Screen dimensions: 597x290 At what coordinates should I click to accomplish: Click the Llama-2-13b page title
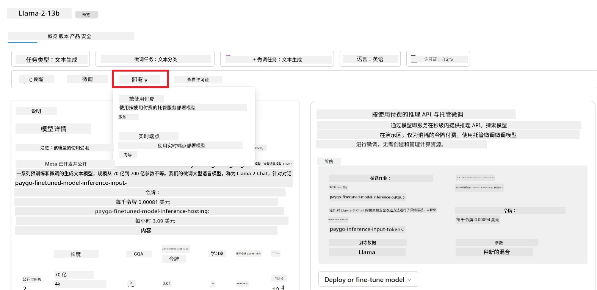39,13
